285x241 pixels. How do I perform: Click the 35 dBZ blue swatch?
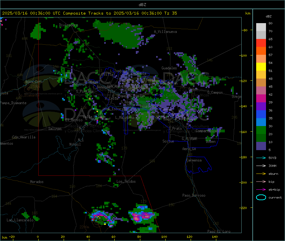261,114
